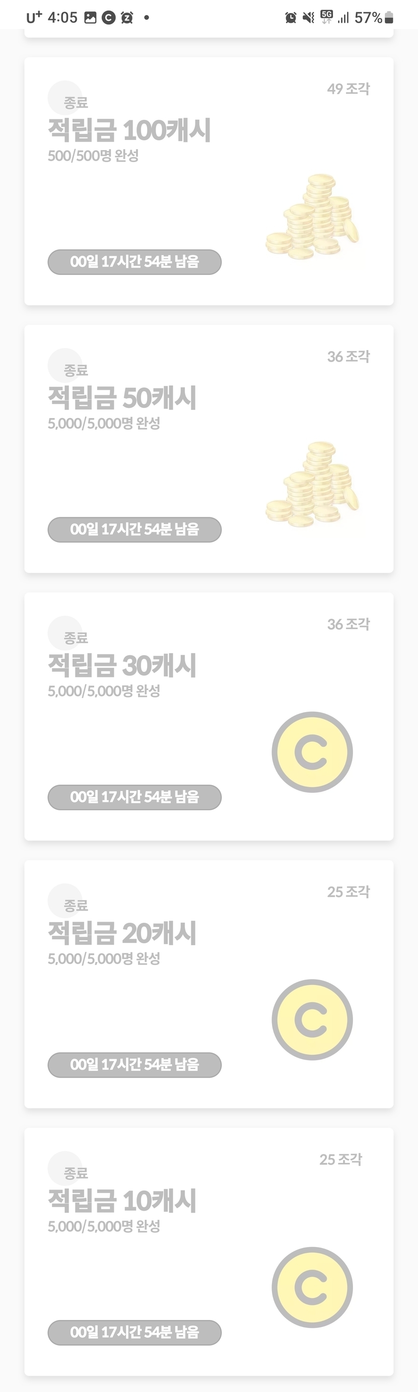This screenshot has width=418, height=1392.
Task: Tap the 종료 badge on 20캐시 card
Action: [x=75, y=904]
